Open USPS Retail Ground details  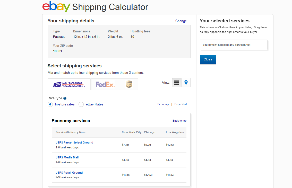[69, 172]
